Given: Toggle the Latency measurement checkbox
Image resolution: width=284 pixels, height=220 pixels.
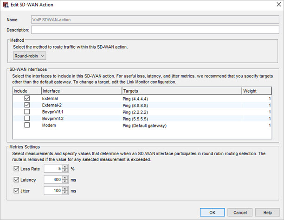Looking at the screenshot, I should 17,179.
